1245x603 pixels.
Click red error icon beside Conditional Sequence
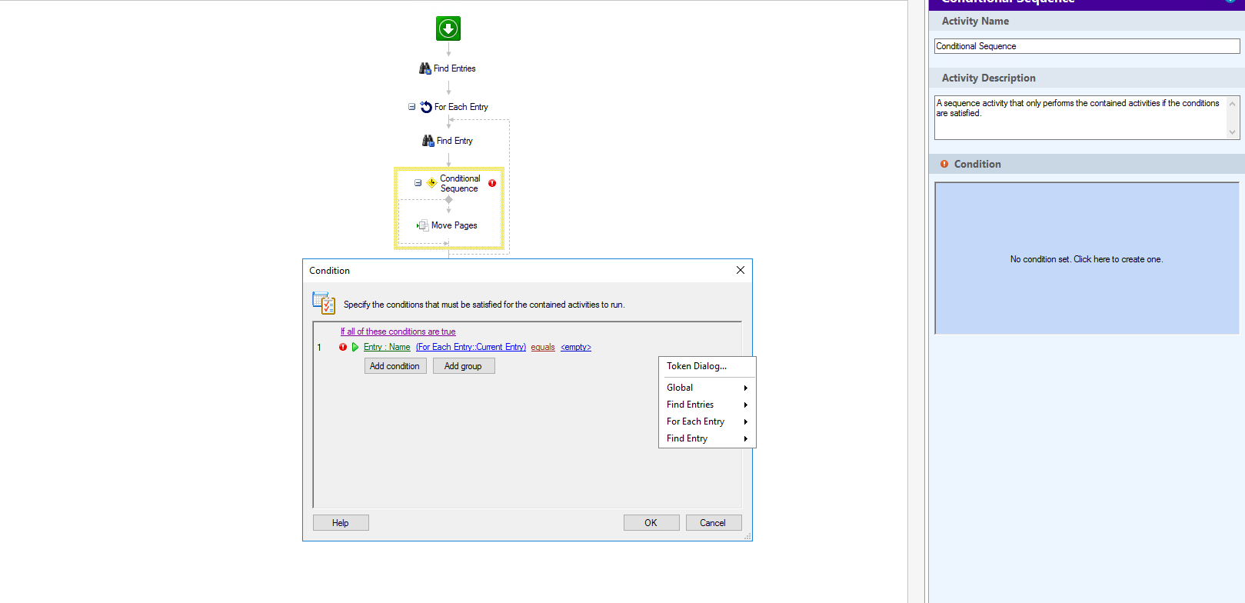click(492, 183)
